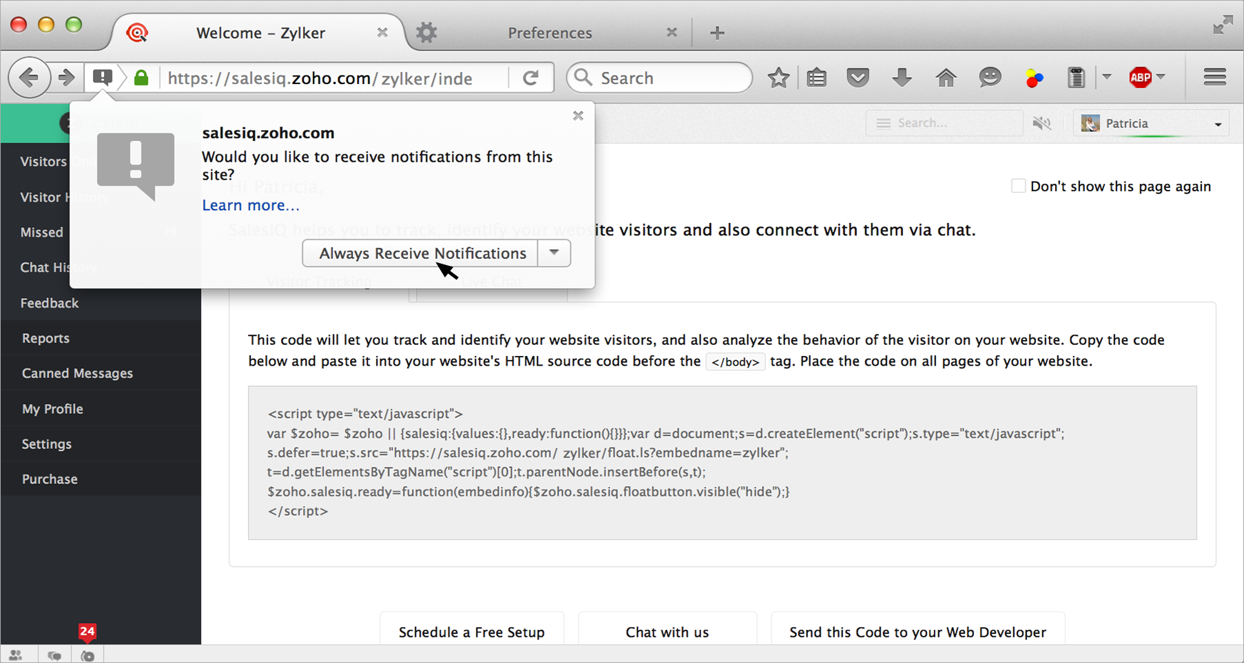The image size is (1244, 663).
Task: Switch to the Preferences tab
Action: coord(549,33)
